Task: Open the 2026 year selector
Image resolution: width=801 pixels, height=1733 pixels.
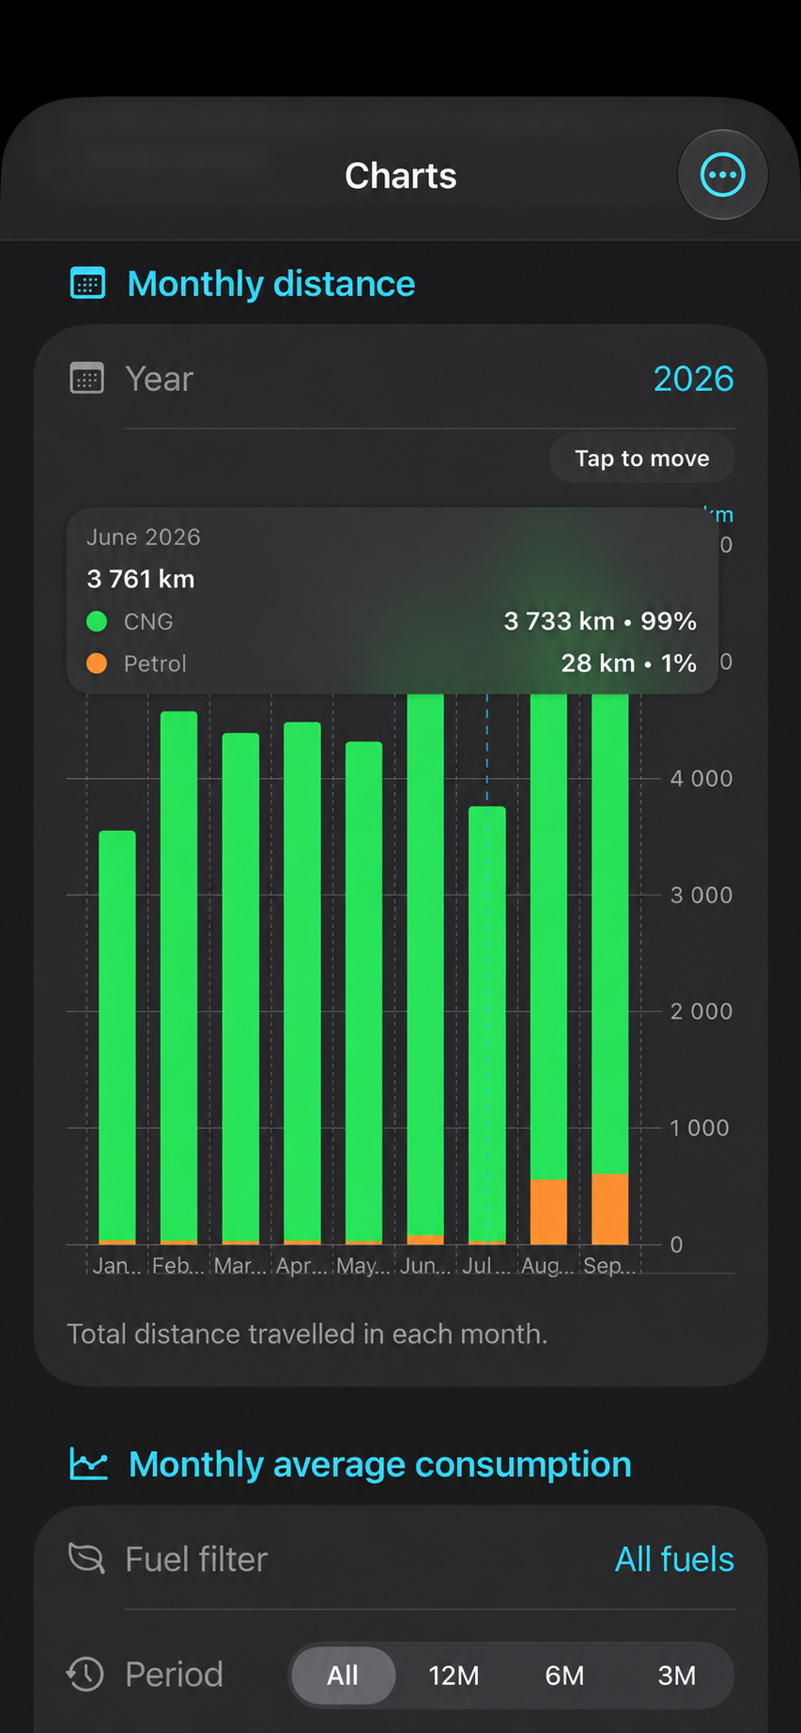Action: point(693,379)
